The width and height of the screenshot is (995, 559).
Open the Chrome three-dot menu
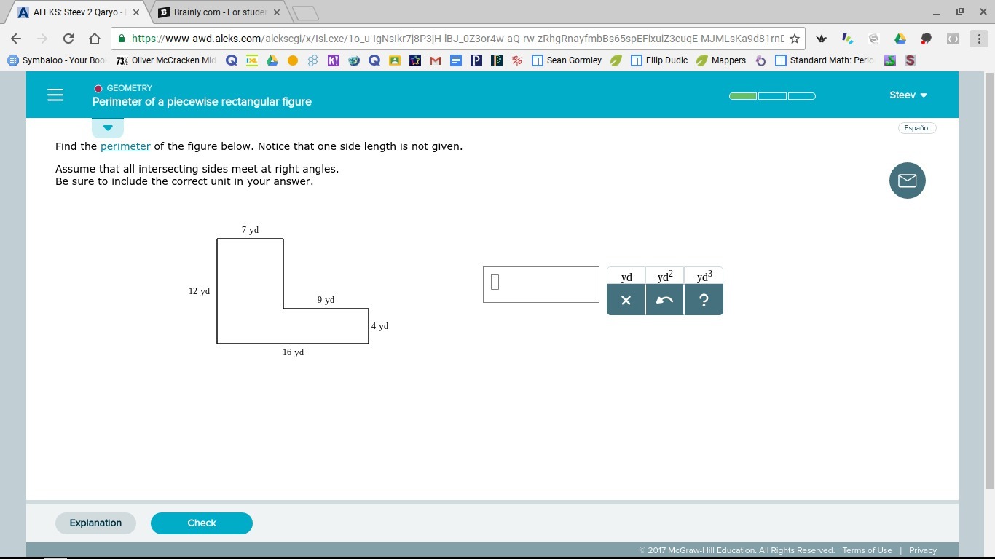[978, 39]
